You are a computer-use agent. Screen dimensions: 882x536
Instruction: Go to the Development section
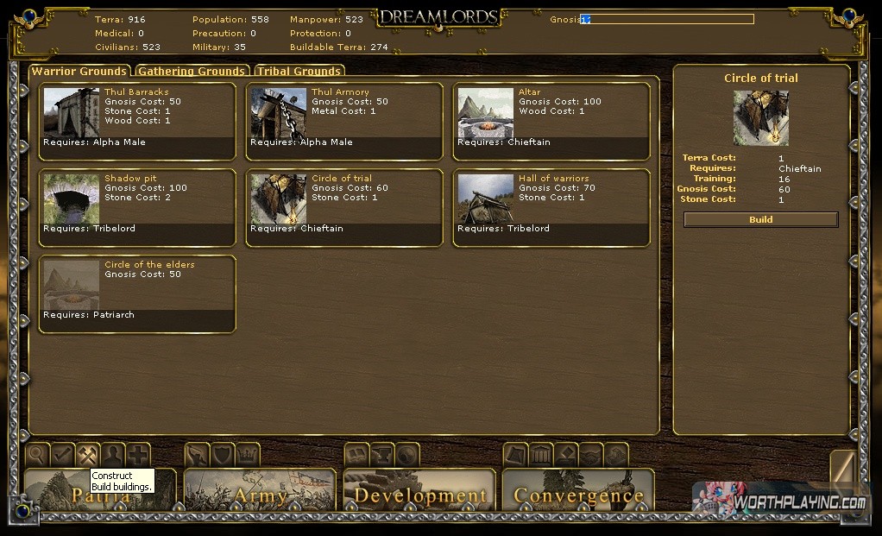point(420,493)
